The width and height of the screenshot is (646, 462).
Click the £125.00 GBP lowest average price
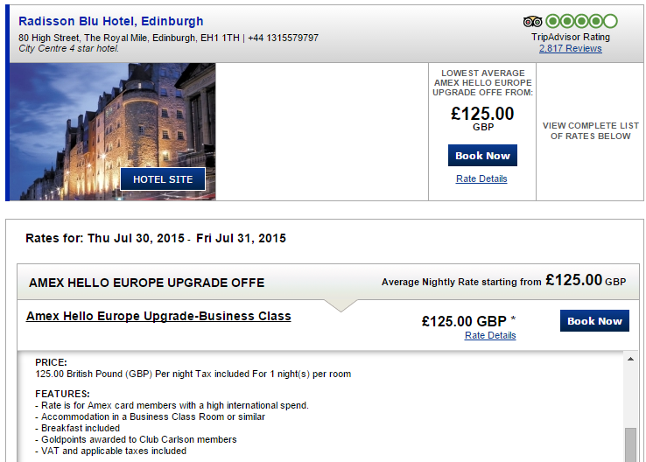tap(482, 118)
